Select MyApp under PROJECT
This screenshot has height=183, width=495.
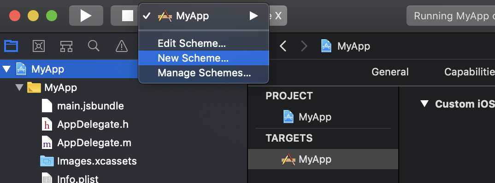[x=315, y=117]
